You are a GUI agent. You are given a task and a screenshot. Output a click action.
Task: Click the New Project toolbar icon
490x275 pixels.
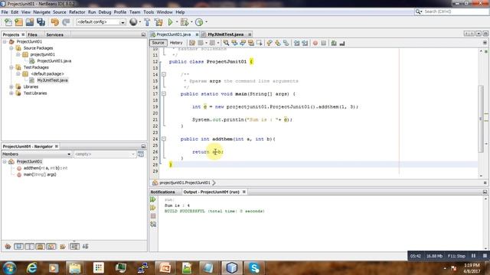[x=18, y=22]
